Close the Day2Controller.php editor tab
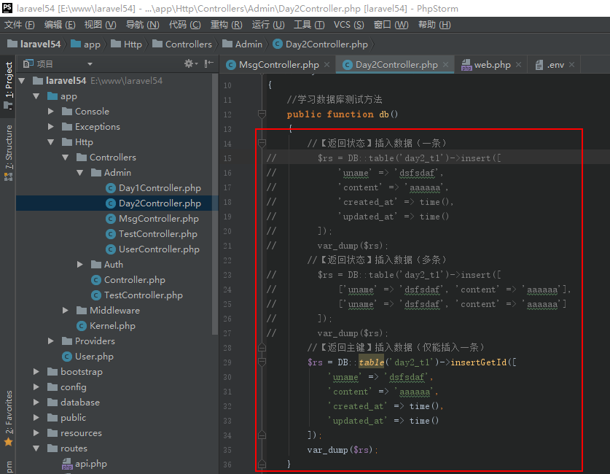610x474 pixels. (446, 65)
